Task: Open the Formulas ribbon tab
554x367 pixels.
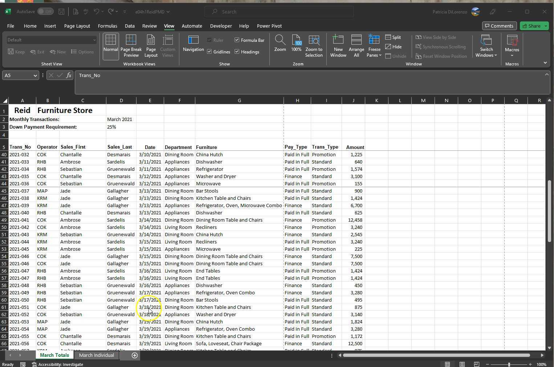Action: coord(107,26)
